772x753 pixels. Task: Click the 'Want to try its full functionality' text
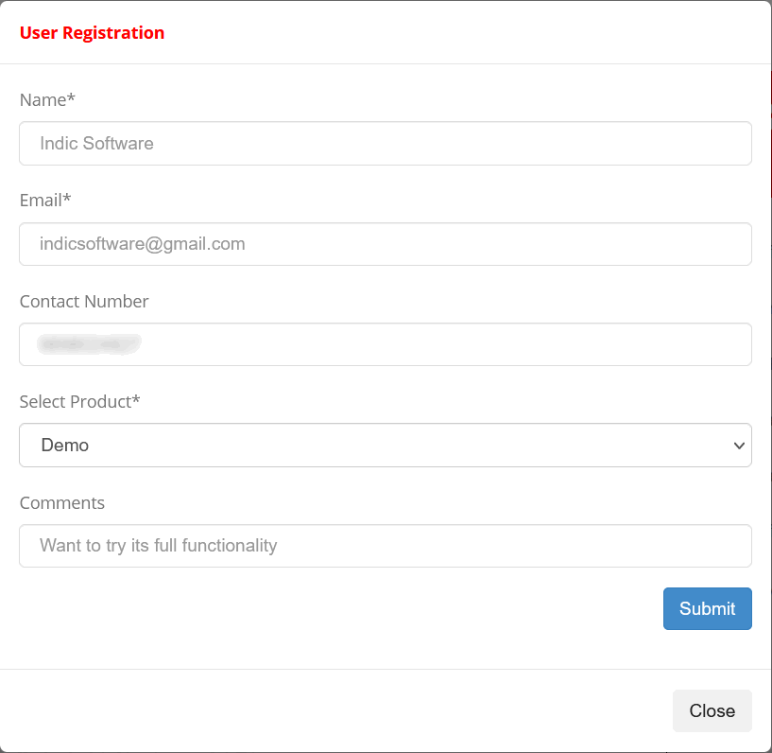pyautogui.click(x=158, y=546)
